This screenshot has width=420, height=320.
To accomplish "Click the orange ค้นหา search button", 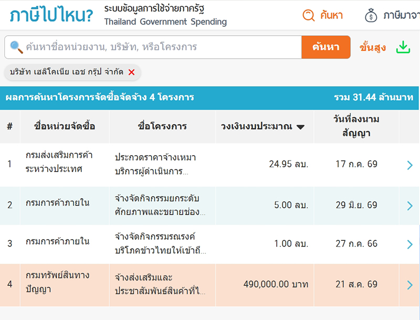I will [325, 47].
